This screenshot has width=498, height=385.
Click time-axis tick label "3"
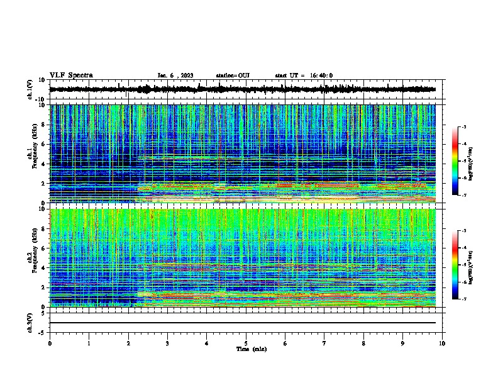(167, 343)
